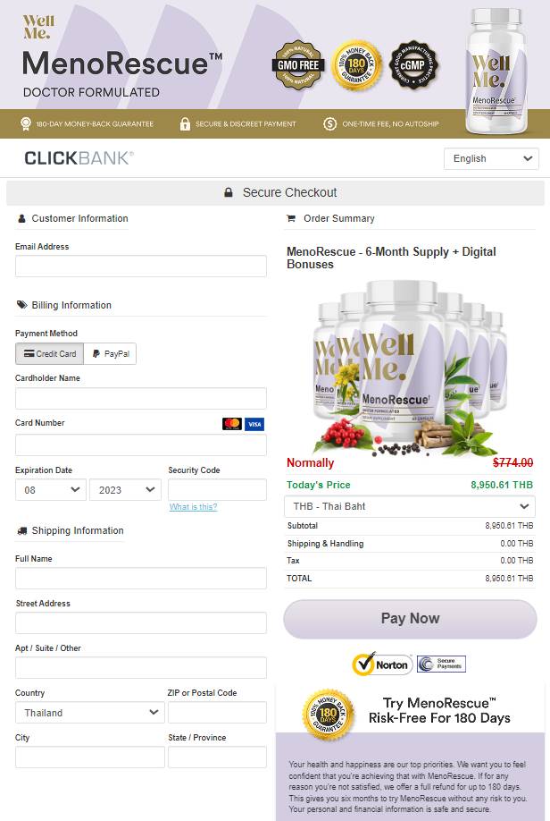Open expiration year dropdown showing 2023

pyautogui.click(x=126, y=490)
